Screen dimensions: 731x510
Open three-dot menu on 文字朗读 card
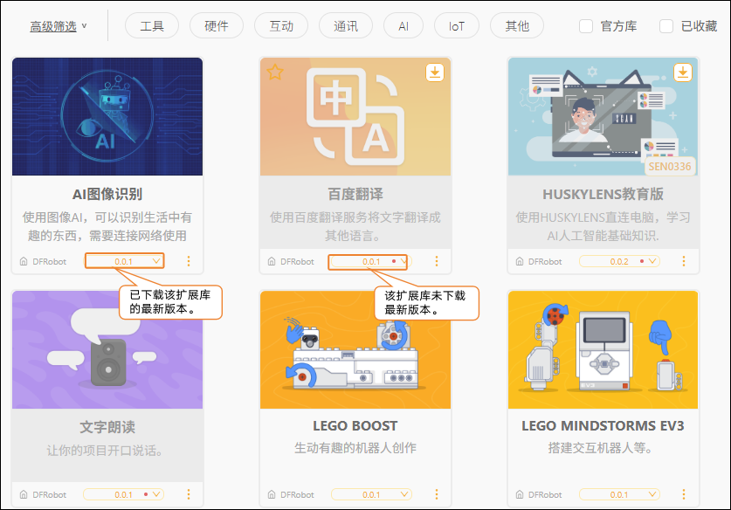(x=189, y=494)
